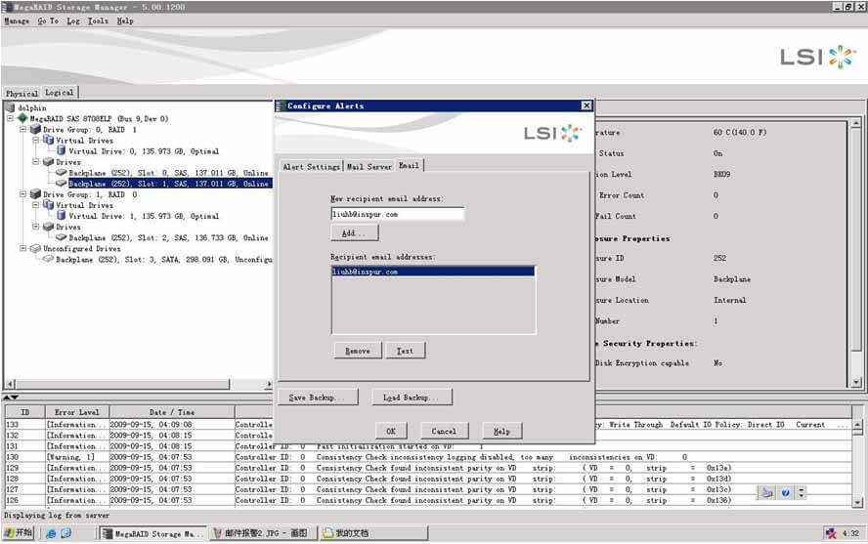This screenshot has width=868, height=544.
Task: Open the Mail Server tab
Action: click(x=369, y=167)
